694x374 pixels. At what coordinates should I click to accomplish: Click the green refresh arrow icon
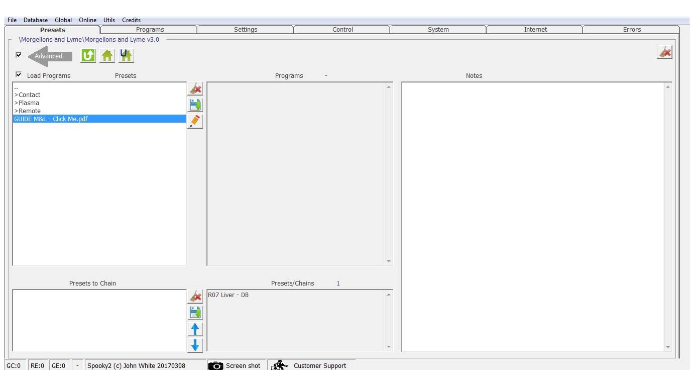click(x=88, y=56)
